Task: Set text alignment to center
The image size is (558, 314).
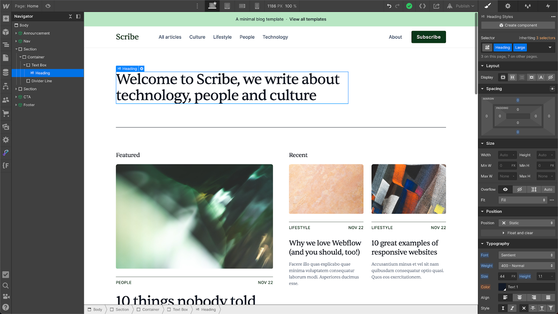Action: 519,298
